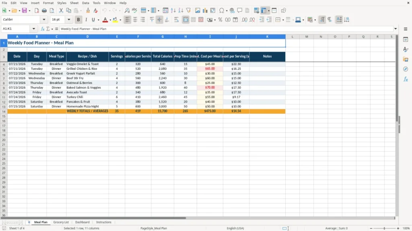Insert an image using the picture icon
This screenshot has height=231, width=412.
click(198, 10)
